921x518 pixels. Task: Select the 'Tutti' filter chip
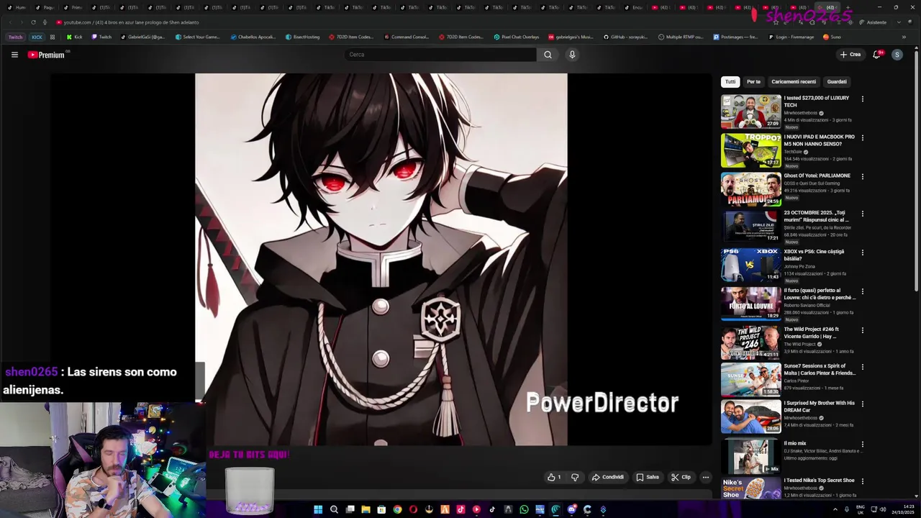(x=730, y=82)
